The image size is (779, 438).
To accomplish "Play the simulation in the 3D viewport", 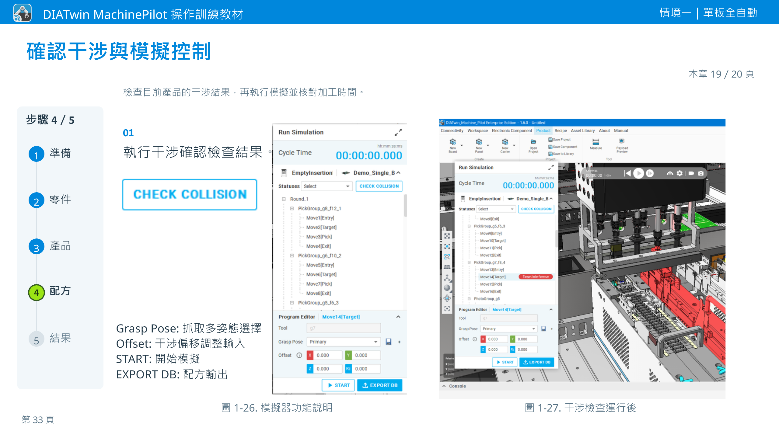I will [638, 173].
